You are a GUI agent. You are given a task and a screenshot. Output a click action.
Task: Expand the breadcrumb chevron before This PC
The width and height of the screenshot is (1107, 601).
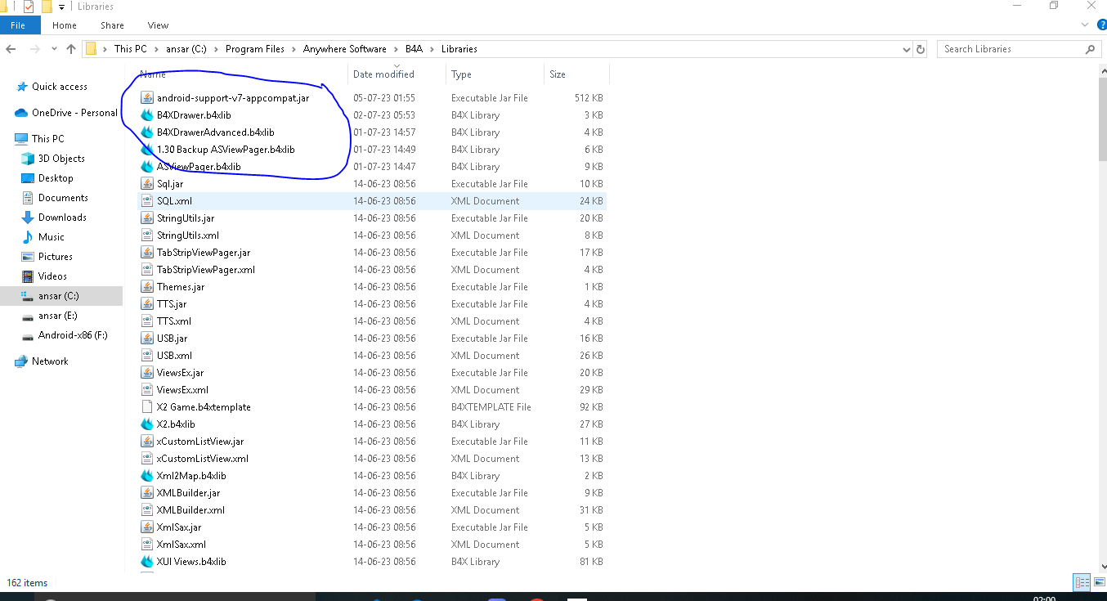(x=105, y=49)
